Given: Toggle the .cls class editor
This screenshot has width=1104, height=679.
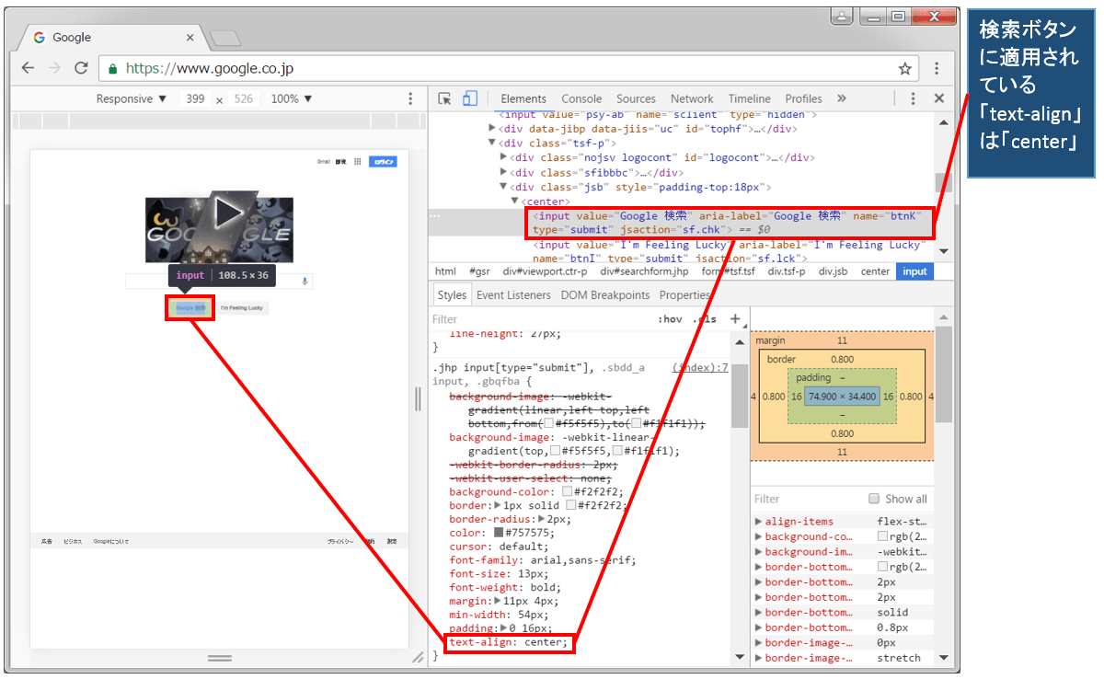Looking at the screenshot, I should tap(704, 318).
